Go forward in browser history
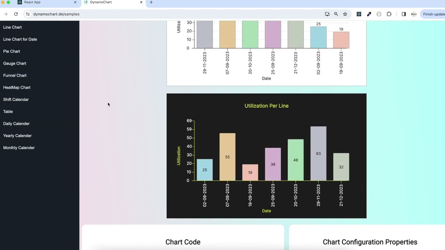Viewport: 445px width, 250px height. pos(6,14)
